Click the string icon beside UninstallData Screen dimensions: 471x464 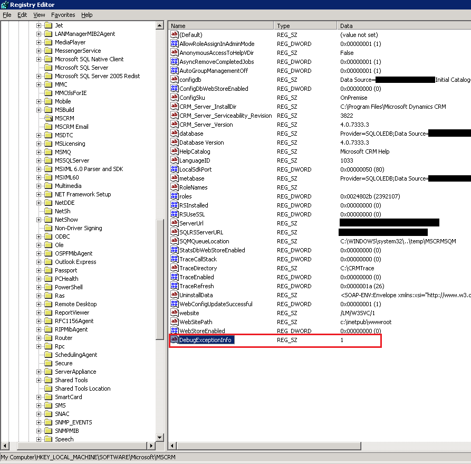click(174, 295)
